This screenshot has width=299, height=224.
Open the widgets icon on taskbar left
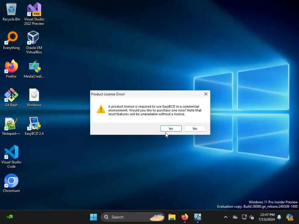point(10,217)
